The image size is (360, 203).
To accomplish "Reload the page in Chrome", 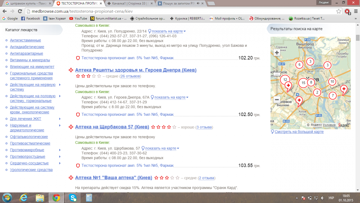I will pyautogui.click(x=20, y=11).
